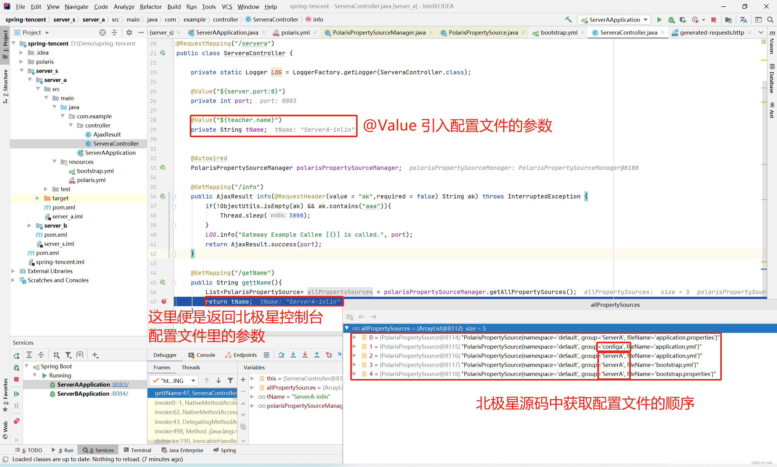Open ServerAApplication run configuration dropdown
The image size is (777, 467).
pyautogui.click(x=614, y=19)
